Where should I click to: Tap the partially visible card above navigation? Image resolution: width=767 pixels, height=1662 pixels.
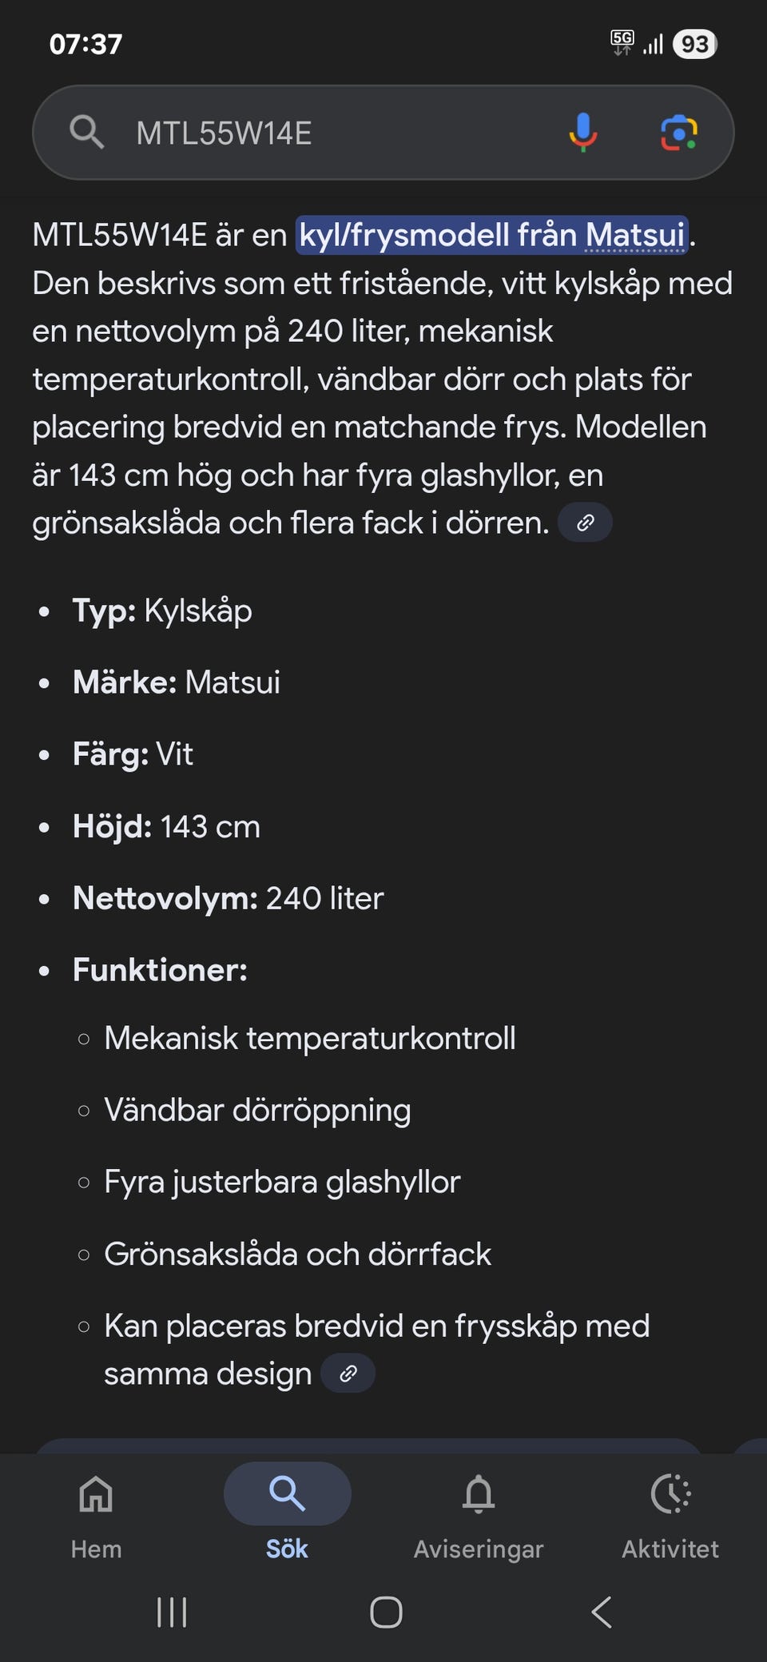pyautogui.click(x=368, y=1445)
